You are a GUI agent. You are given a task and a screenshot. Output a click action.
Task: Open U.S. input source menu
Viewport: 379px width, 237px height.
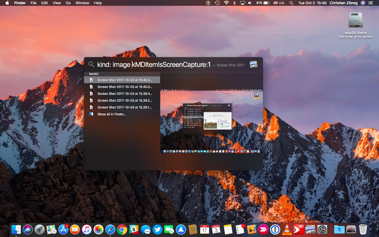click(279, 3)
